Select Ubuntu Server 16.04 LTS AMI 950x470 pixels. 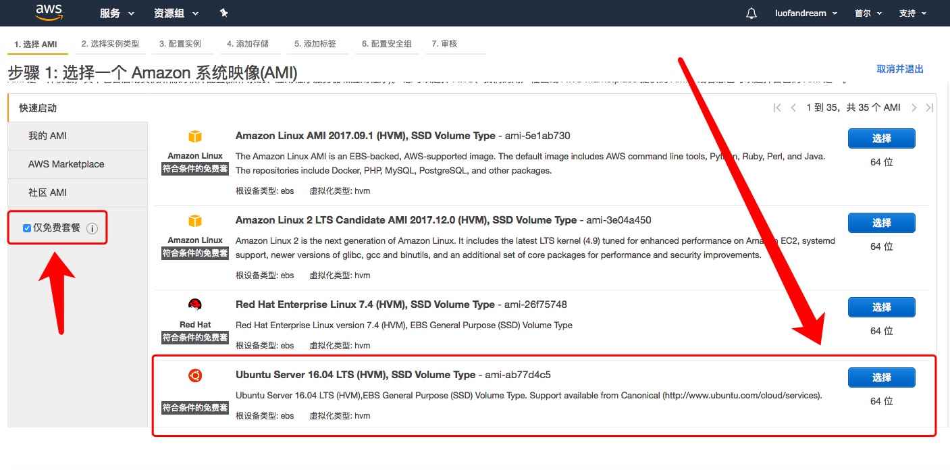(881, 377)
